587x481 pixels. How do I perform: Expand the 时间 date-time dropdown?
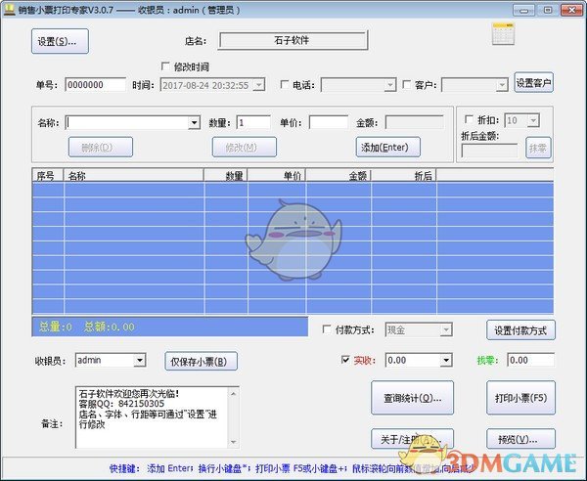coord(258,85)
